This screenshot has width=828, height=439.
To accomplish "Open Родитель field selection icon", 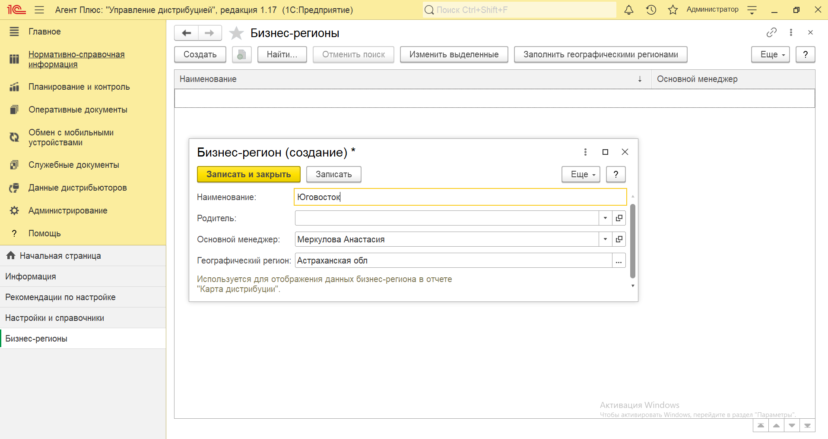I will pos(619,218).
